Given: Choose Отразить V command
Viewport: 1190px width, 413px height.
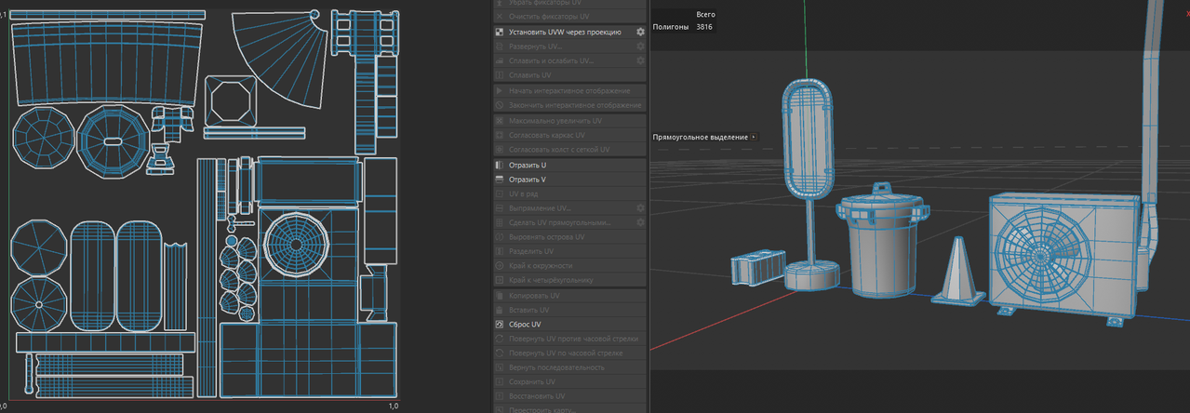Looking at the screenshot, I should pyautogui.click(x=569, y=179).
